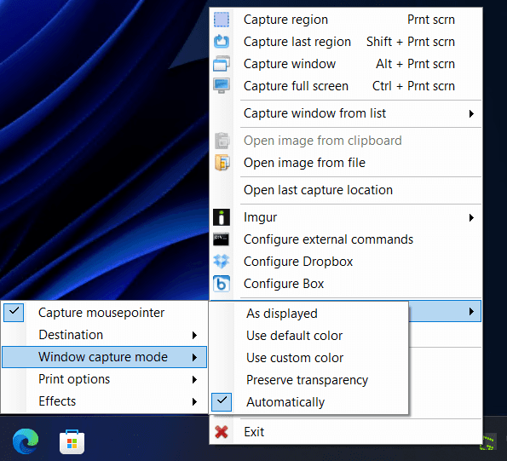This screenshot has height=461, width=507.
Task: Open the Window capture mode submenu
Action: point(105,357)
